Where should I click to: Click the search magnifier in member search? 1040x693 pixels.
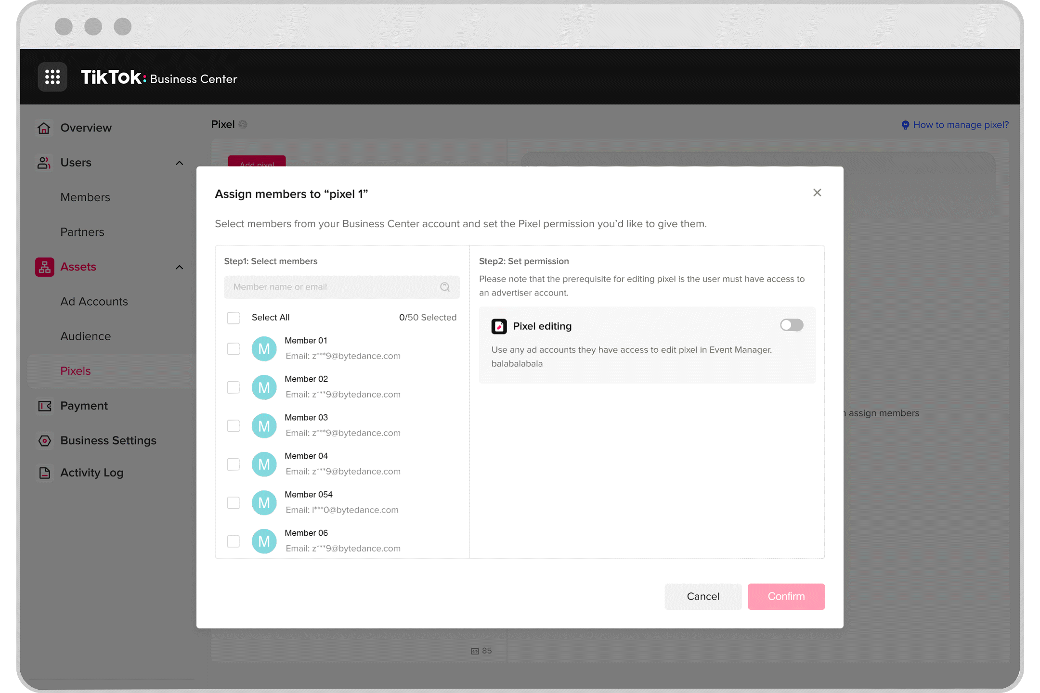444,287
